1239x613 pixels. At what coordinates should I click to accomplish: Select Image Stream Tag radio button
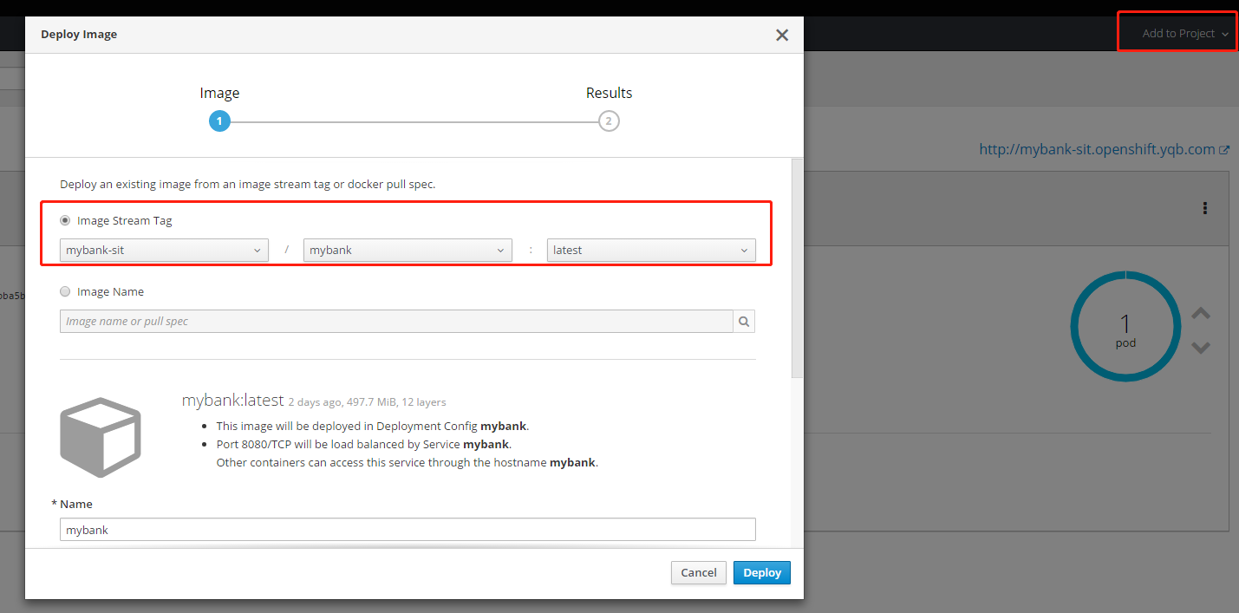65,221
